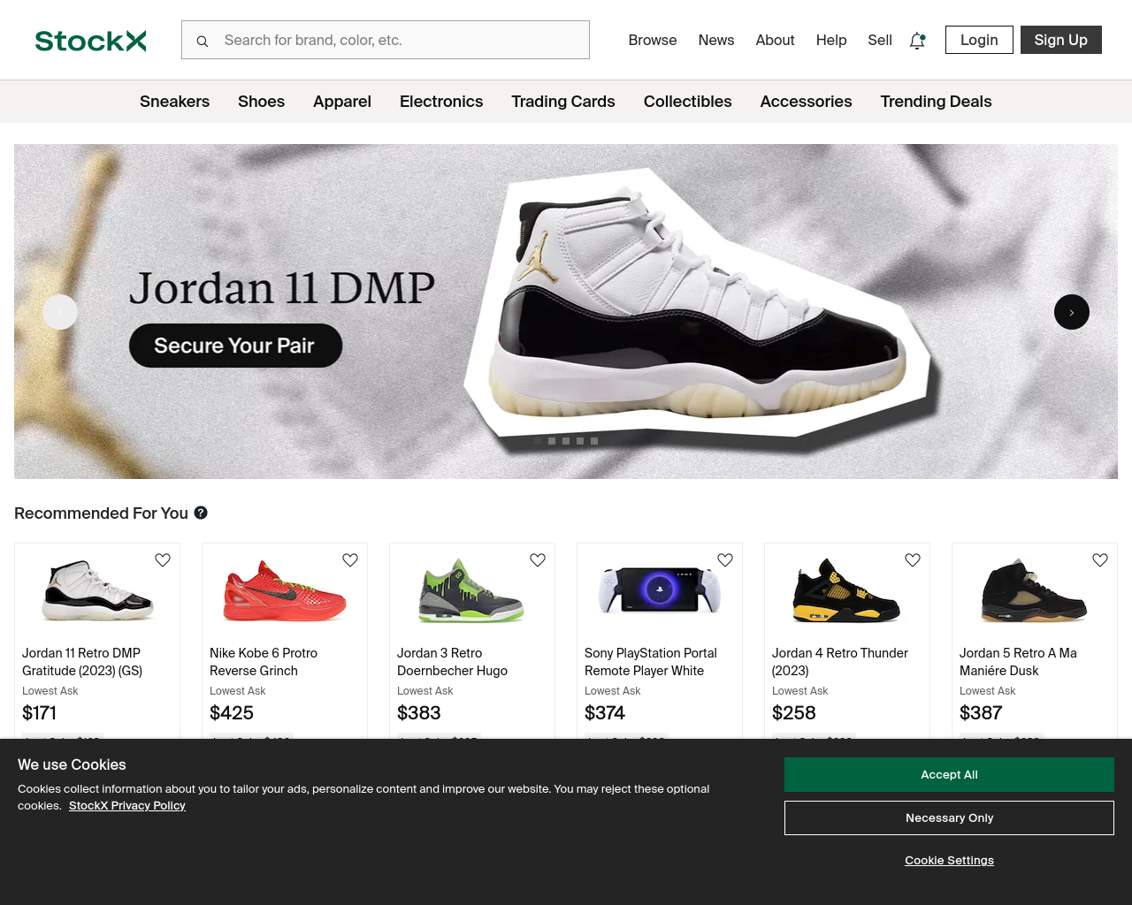Open the notifications bell

point(917,41)
